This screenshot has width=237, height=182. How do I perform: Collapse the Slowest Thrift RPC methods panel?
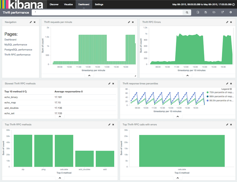60,116
